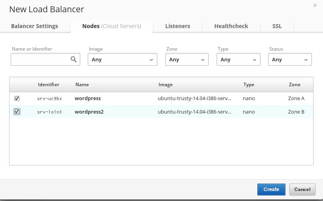Open the Image filter dropdown
323x201 pixels.
coord(123,59)
